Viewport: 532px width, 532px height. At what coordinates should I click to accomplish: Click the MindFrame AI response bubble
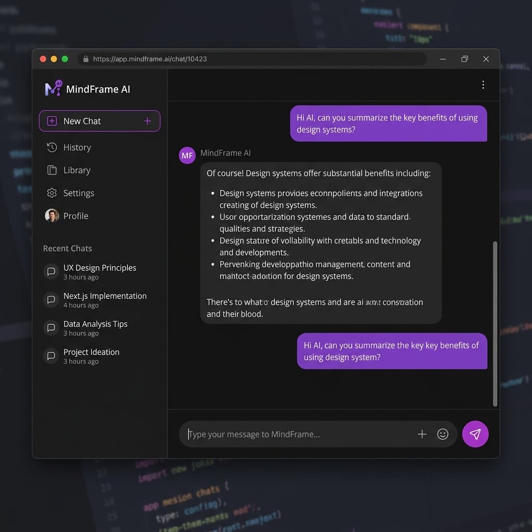(321, 243)
